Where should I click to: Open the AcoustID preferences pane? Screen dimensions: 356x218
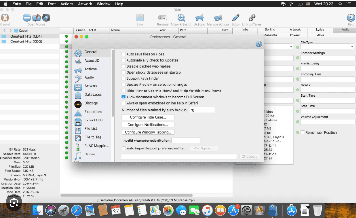[92, 61]
